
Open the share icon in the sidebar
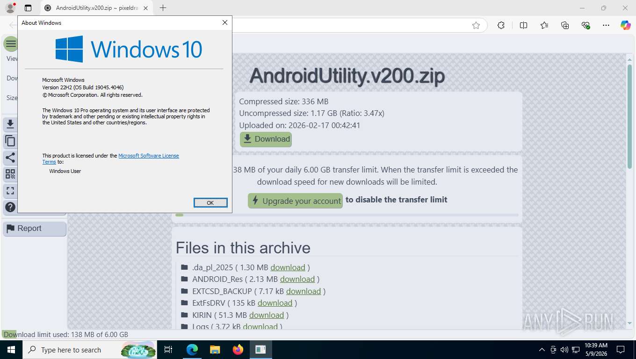(10, 158)
